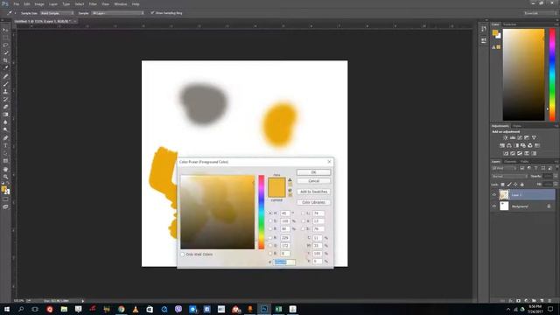560x315 pixels.
Task: Pick a shade in Color Picker color field
Action: point(218,212)
